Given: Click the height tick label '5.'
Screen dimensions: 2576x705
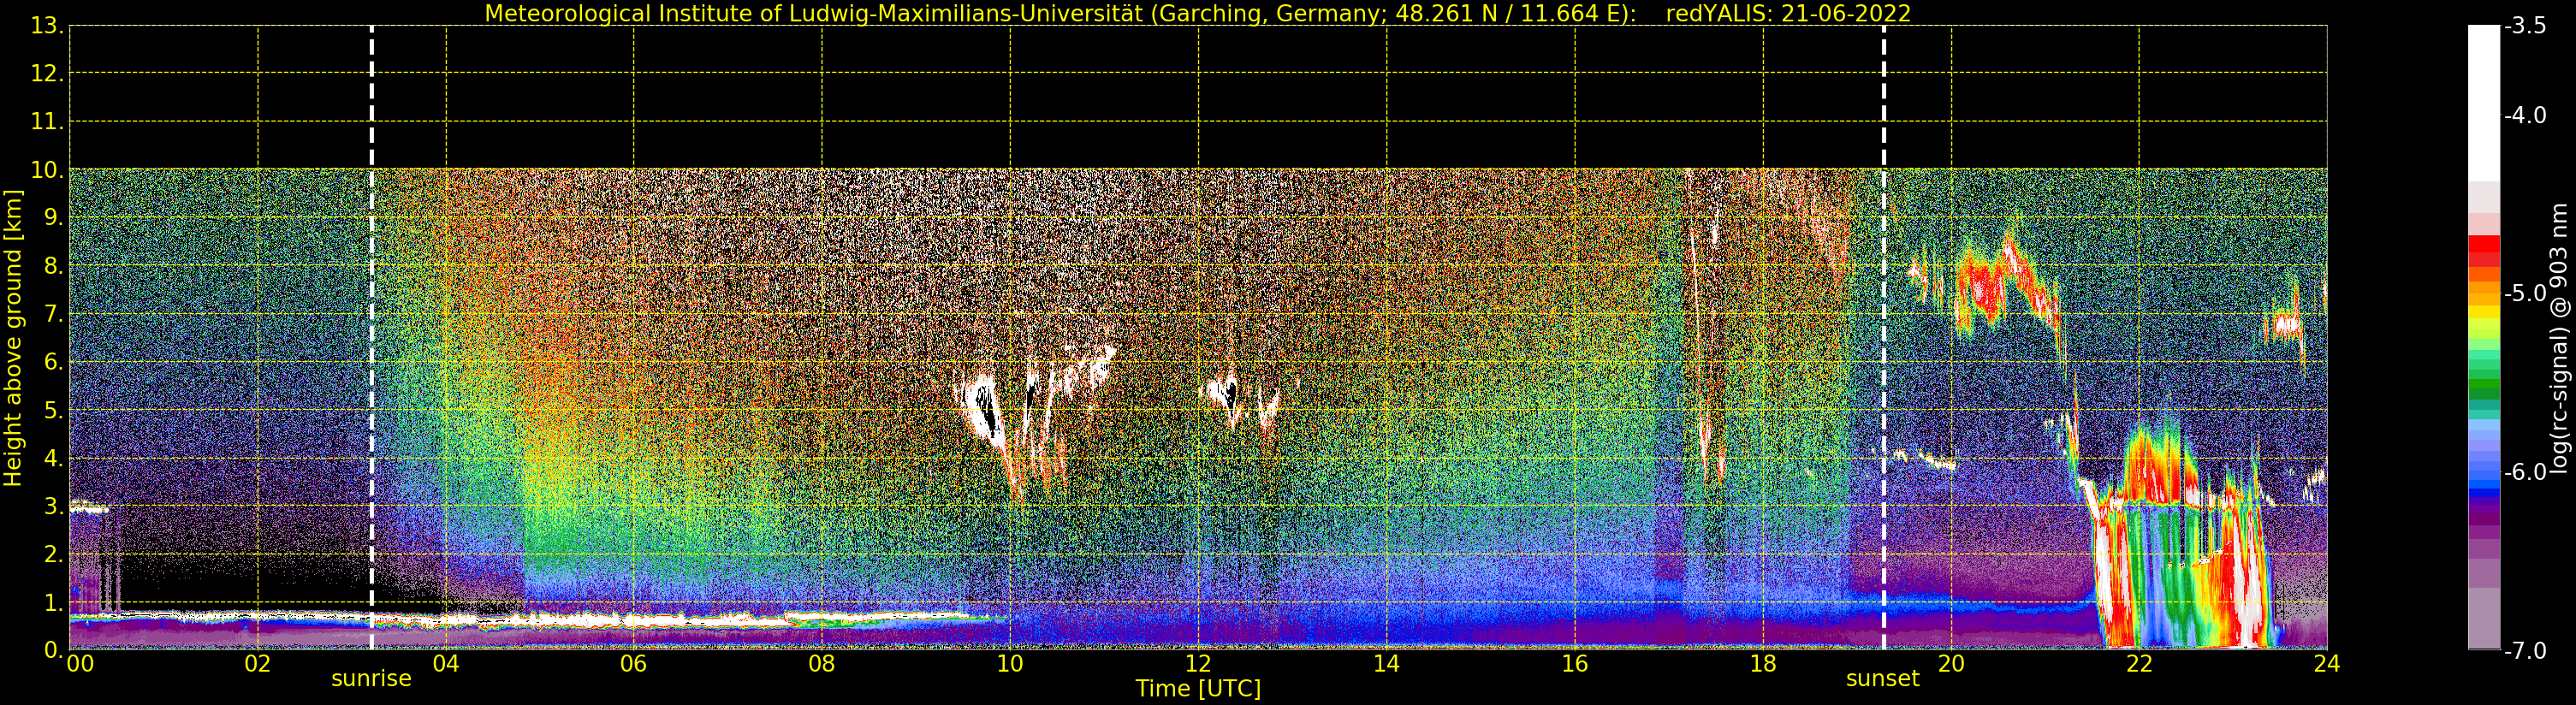Looking at the screenshot, I should 53,411.
